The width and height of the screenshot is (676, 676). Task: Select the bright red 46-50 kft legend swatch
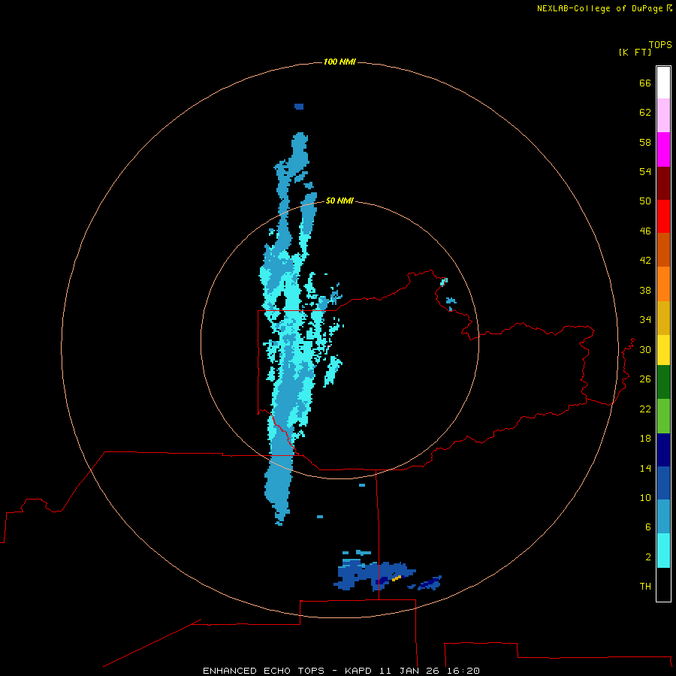point(663,216)
